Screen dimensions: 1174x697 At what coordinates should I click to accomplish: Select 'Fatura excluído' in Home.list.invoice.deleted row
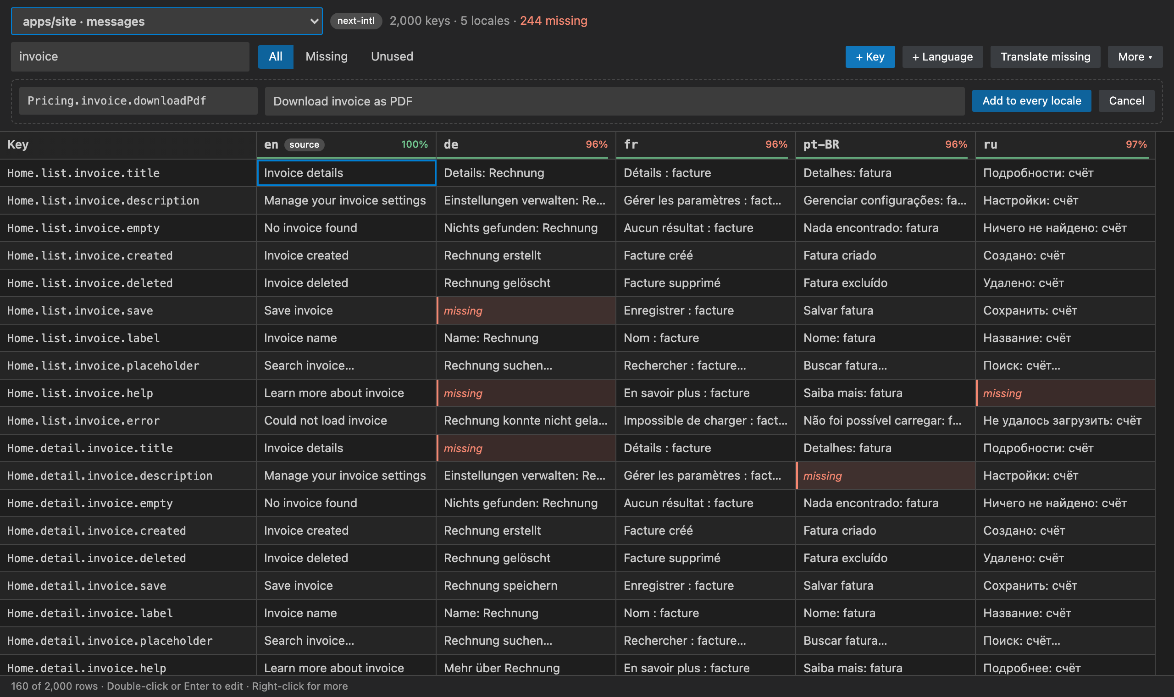tap(885, 283)
